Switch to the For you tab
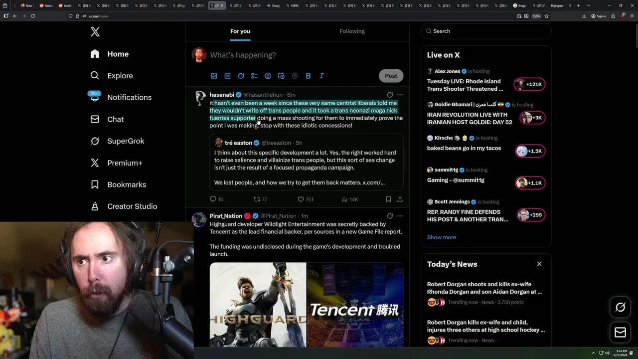 pos(240,31)
